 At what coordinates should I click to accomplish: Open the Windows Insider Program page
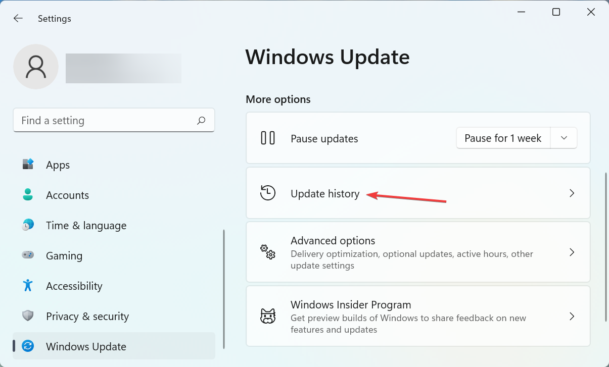click(418, 316)
